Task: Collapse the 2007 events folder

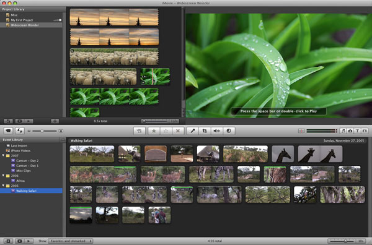Action: pos(3,155)
